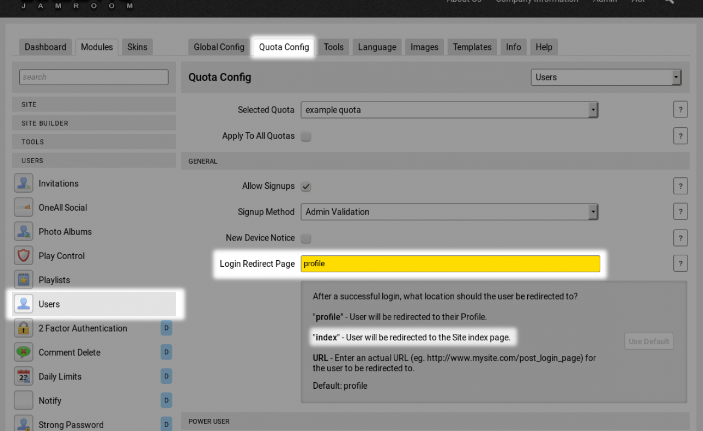Select the Comment Delete icon
Viewport: 703px width, 431px height.
point(24,352)
